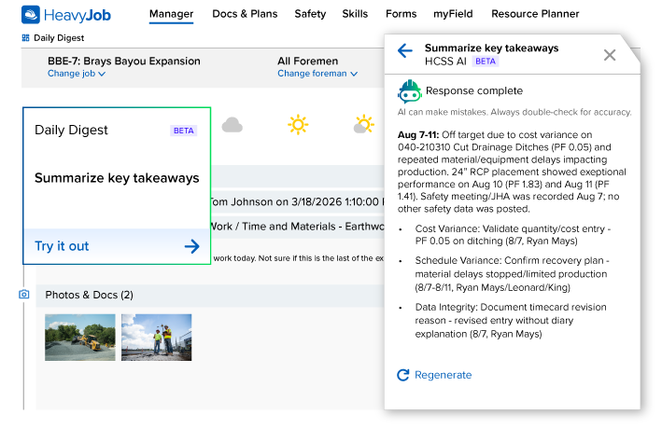Click the Try it out arrow icon

point(191,246)
